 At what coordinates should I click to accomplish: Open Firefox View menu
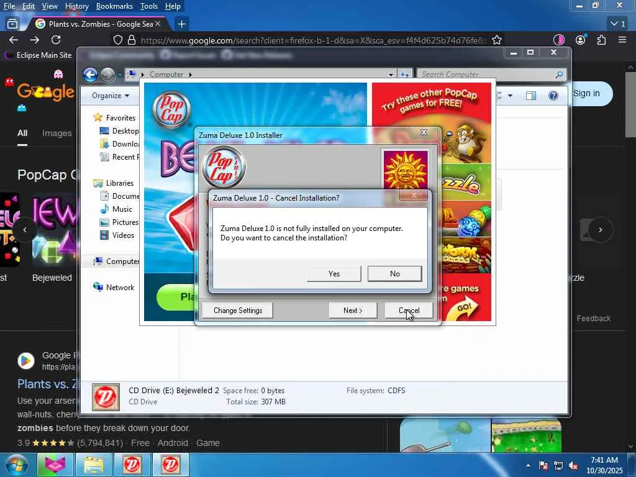(x=50, y=6)
